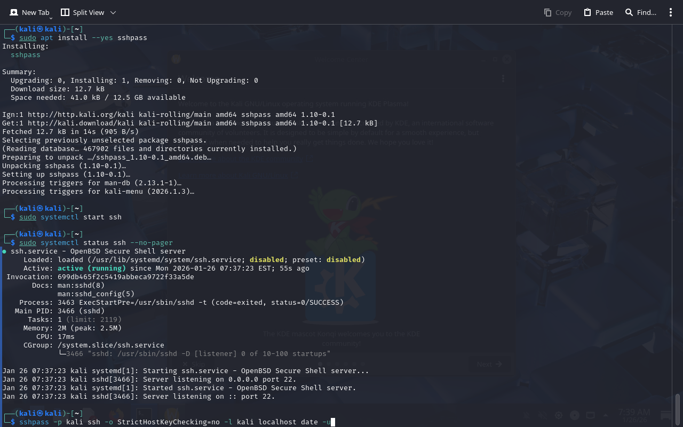This screenshot has width=683, height=427.
Task: Click the Split View icon
Action: [x=65, y=12]
